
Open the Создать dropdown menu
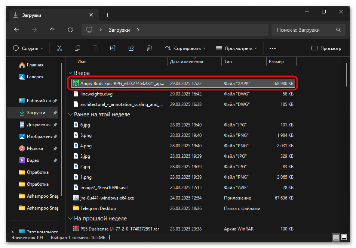pyautogui.click(x=28, y=48)
